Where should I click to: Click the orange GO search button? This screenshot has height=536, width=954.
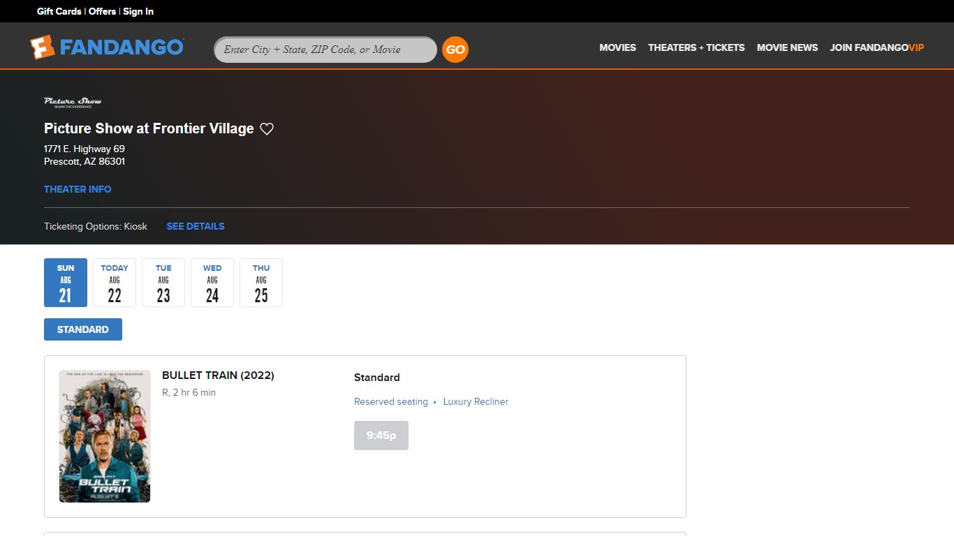click(x=455, y=50)
